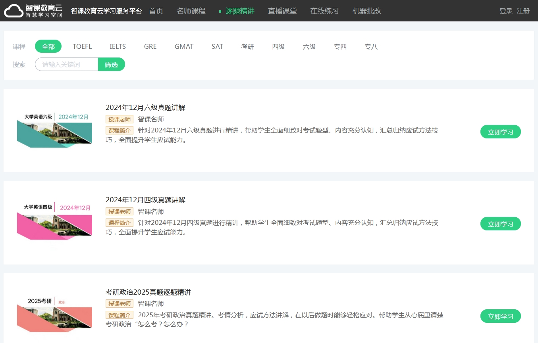Image resolution: width=538 pixels, height=343 pixels.
Task: Click the 登录 link
Action: click(506, 11)
